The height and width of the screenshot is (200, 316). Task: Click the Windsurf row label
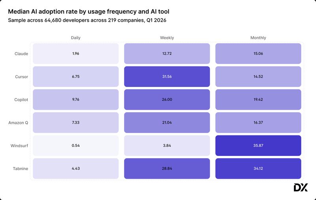(19, 146)
